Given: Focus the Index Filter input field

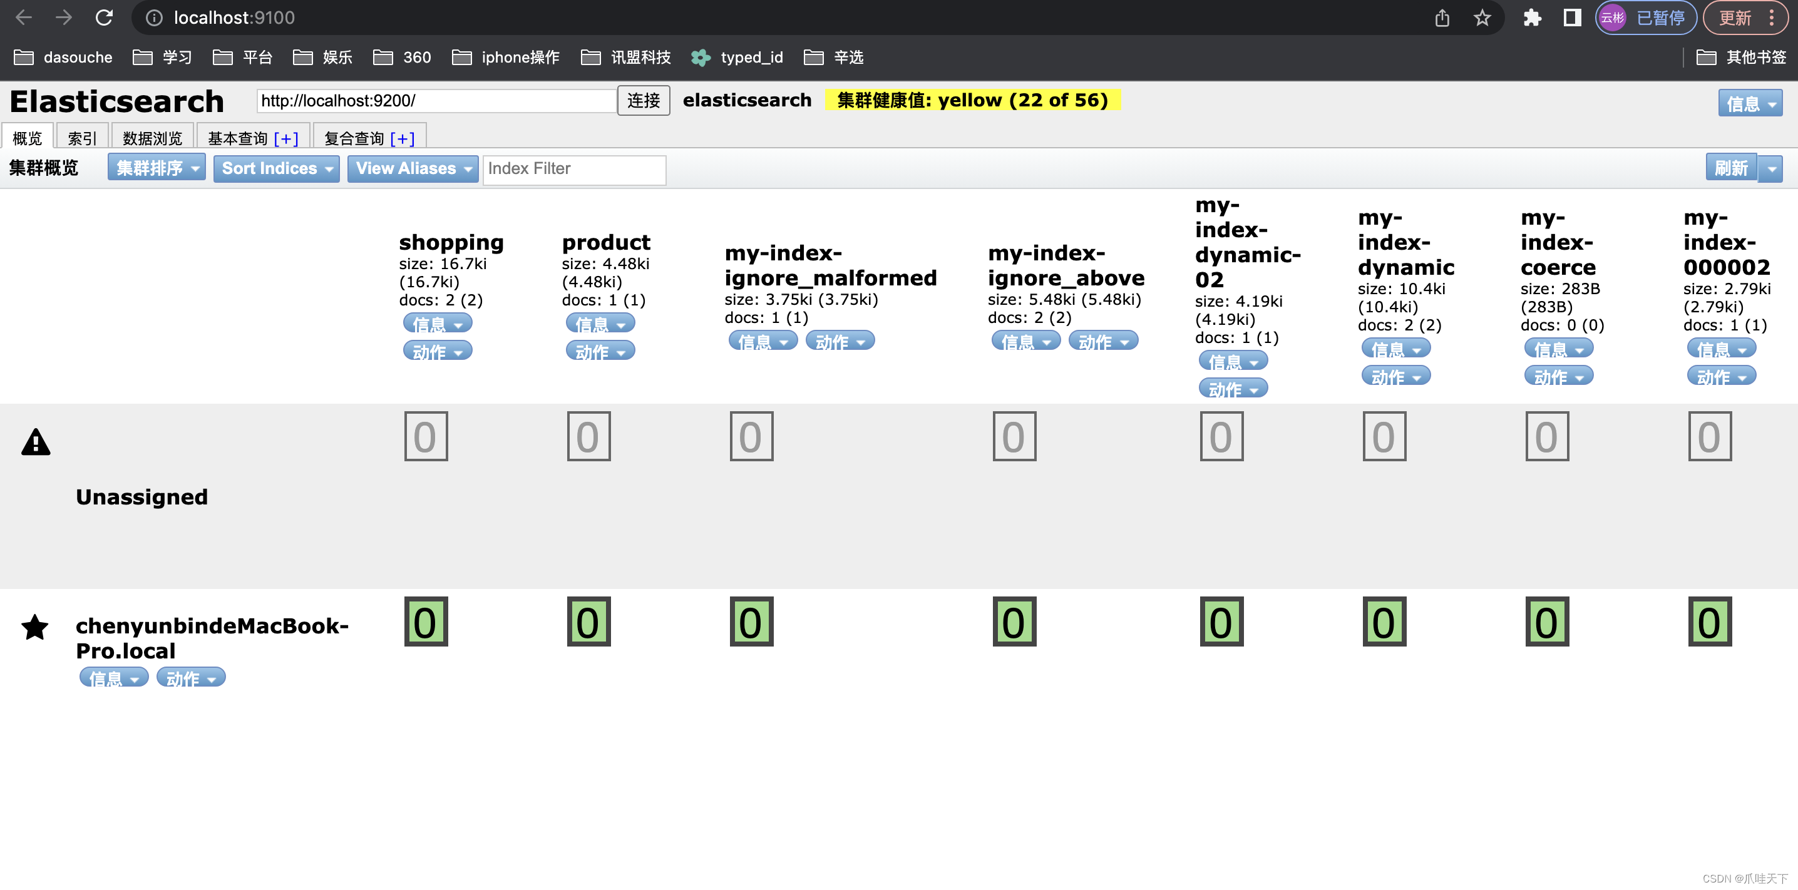Looking at the screenshot, I should pos(573,169).
